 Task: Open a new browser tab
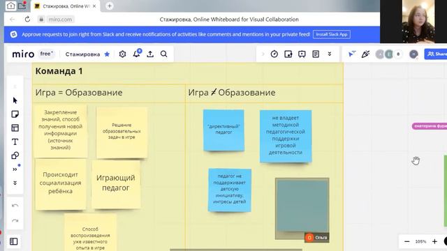[110, 6]
